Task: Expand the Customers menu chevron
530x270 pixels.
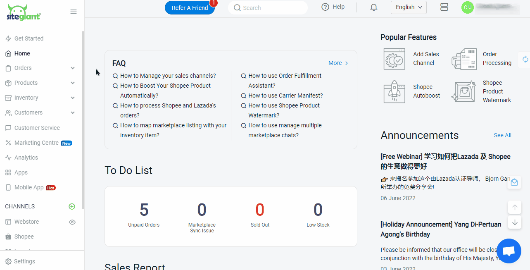Action: 73,113
